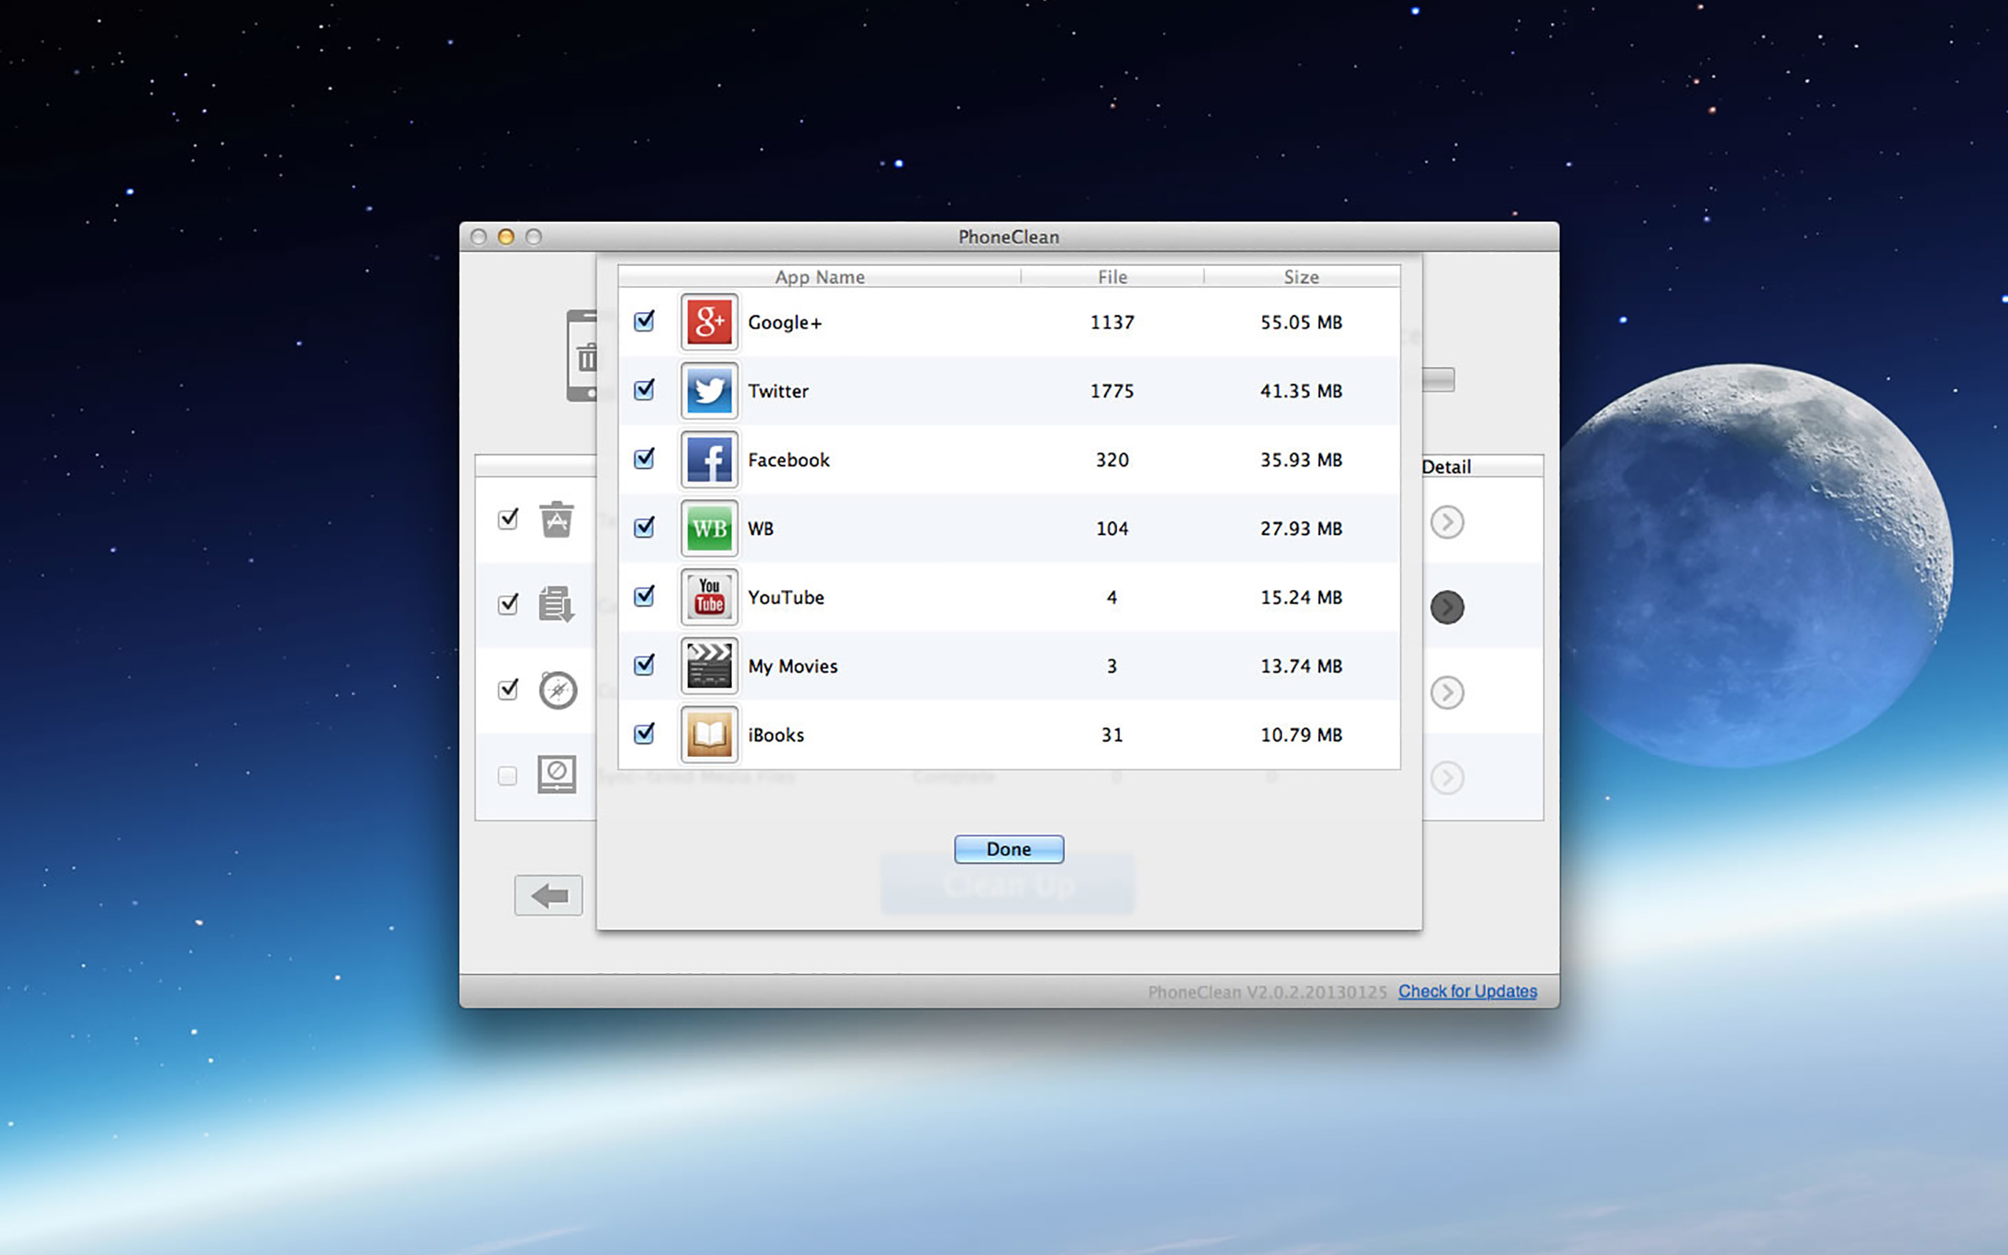Click the App Store trash category icon
The width and height of the screenshot is (2008, 1255).
coord(557,519)
